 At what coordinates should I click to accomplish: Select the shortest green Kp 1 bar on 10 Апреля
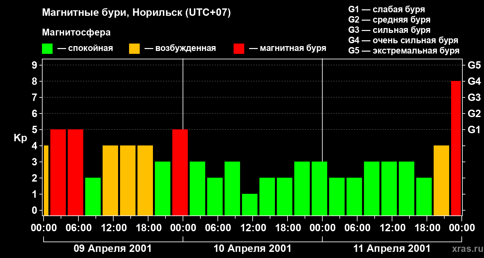250,204
